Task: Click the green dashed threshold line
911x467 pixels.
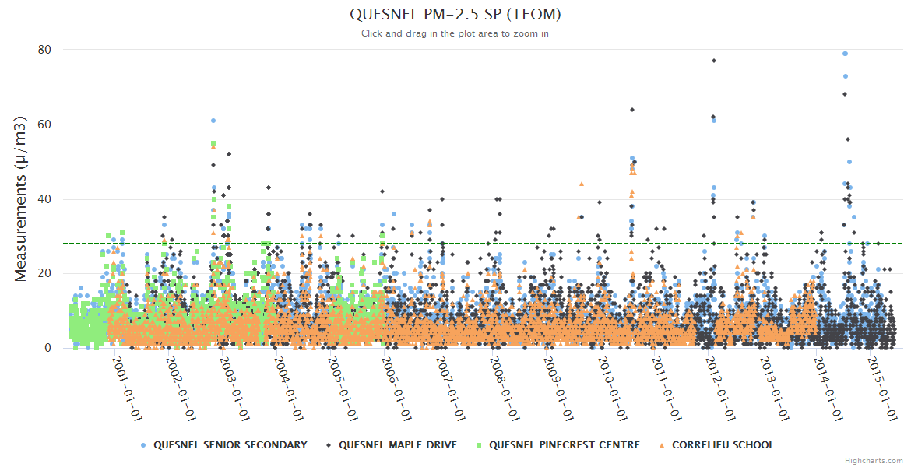Action: pyautogui.click(x=545, y=244)
